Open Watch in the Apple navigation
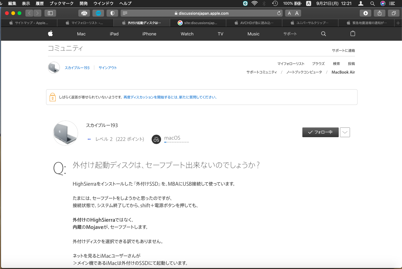This screenshot has height=269, width=402. pos(187,34)
